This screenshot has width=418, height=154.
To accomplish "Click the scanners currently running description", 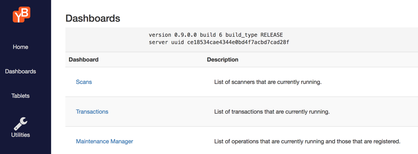I will pos(268,82).
